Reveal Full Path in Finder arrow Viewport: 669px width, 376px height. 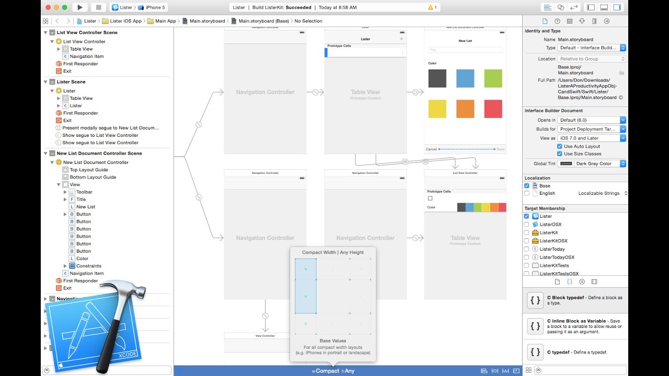point(621,98)
